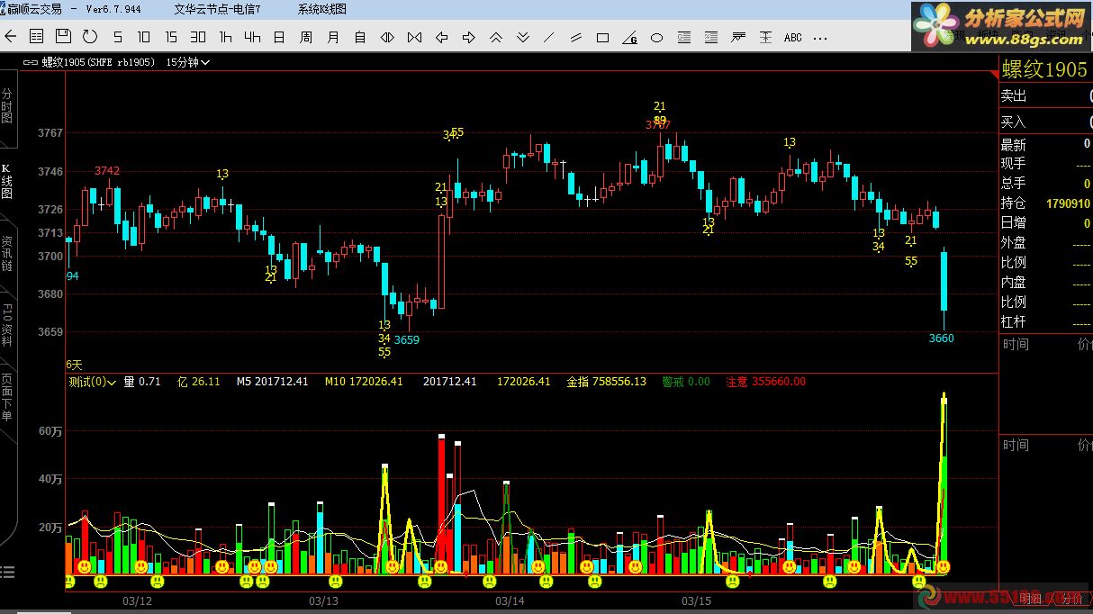Click the M10 172026.41 indicator value
Viewport: 1093px width, 614px height.
pos(364,382)
